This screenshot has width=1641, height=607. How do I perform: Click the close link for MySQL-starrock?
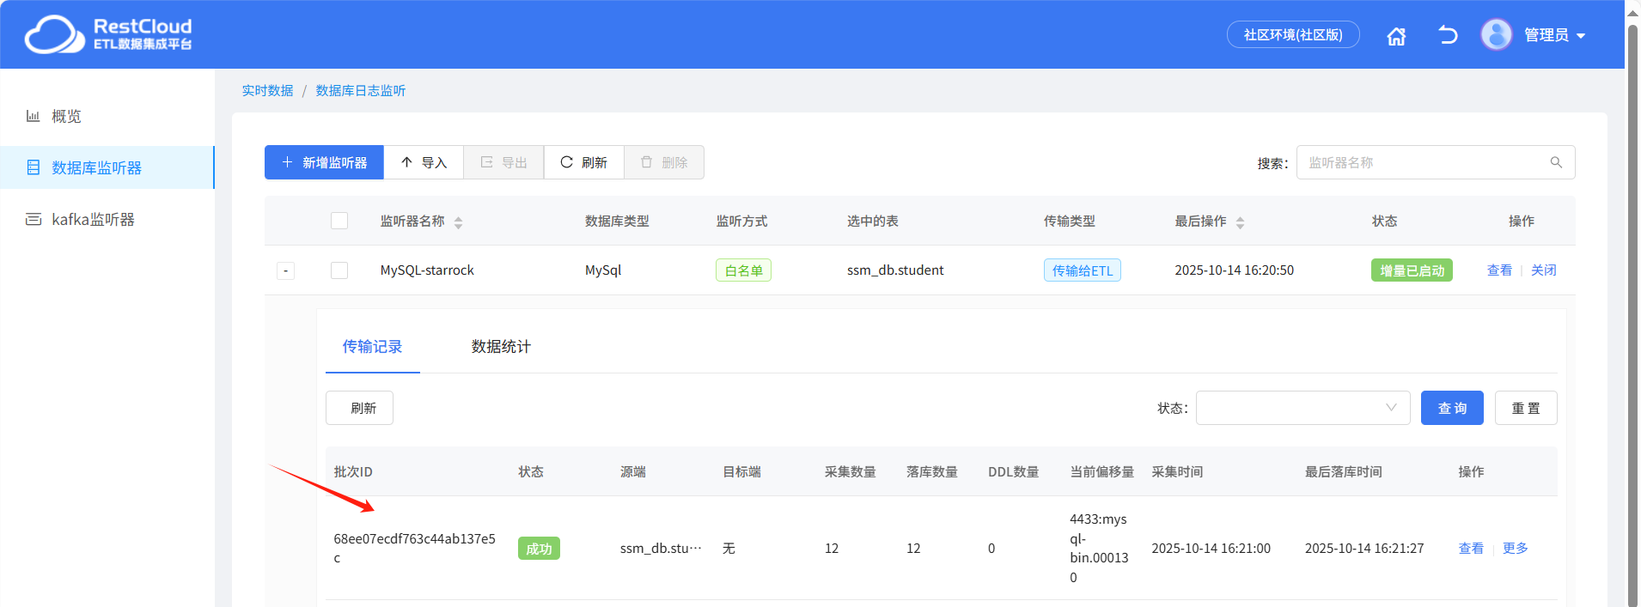pos(1543,270)
